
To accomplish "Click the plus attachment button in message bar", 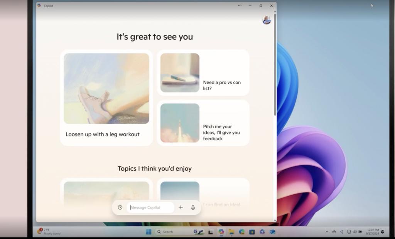I will 181,207.
